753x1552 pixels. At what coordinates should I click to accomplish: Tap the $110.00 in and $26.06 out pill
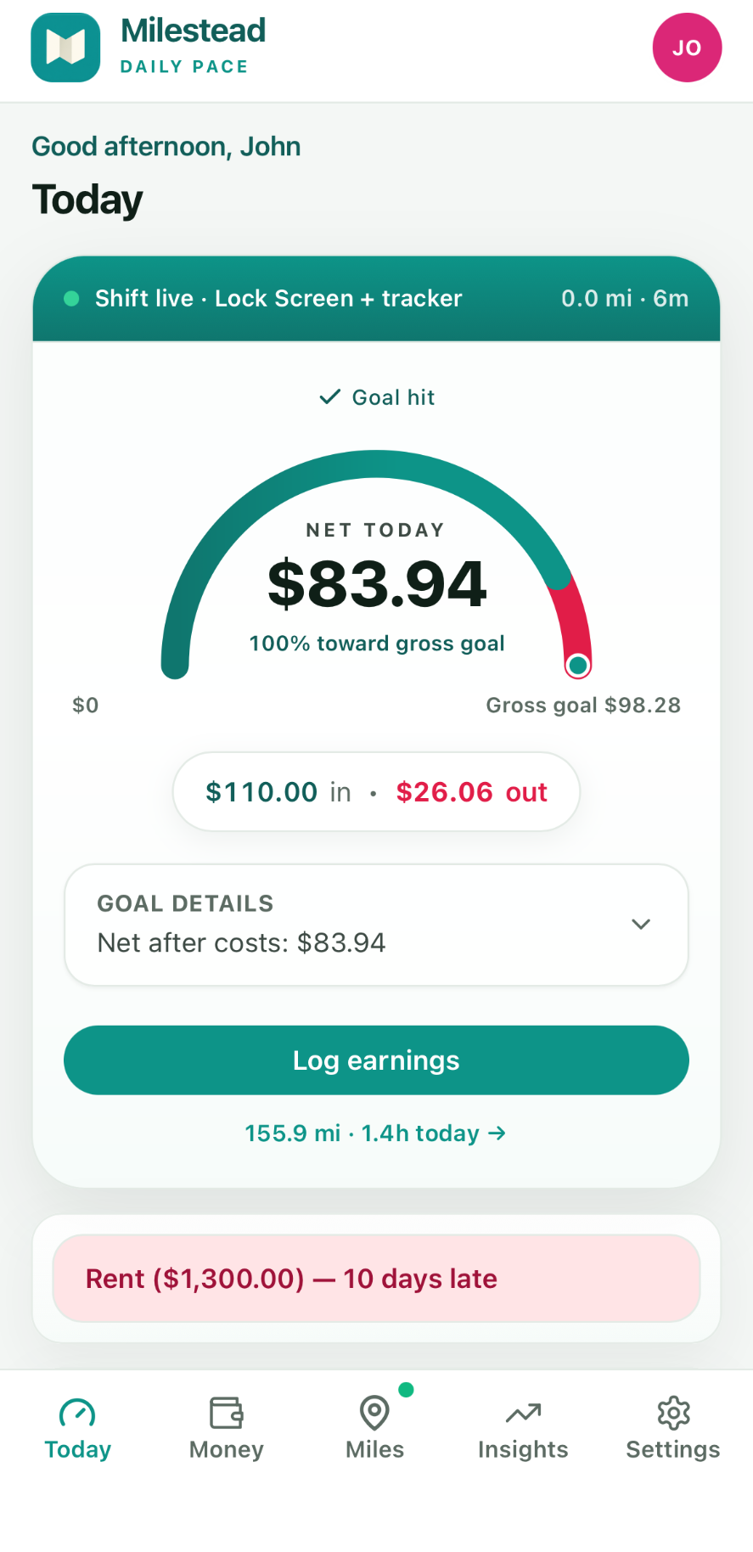point(376,791)
